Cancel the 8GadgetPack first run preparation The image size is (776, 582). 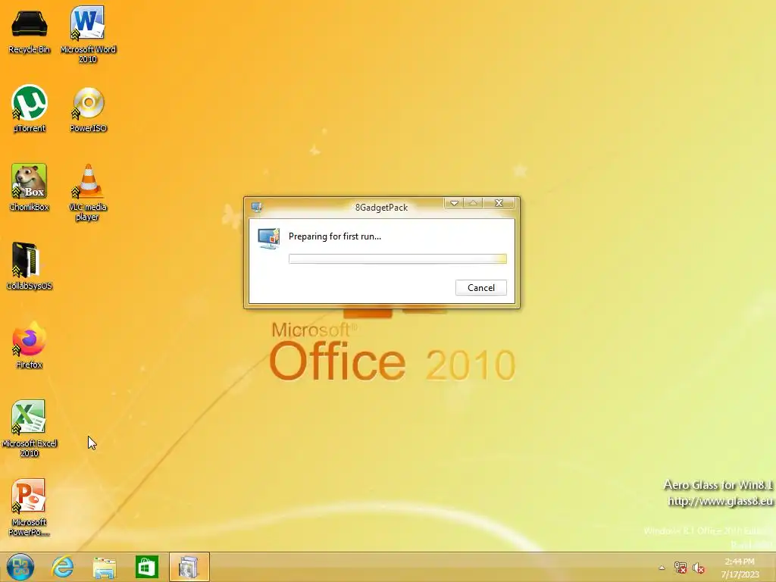point(480,287)
